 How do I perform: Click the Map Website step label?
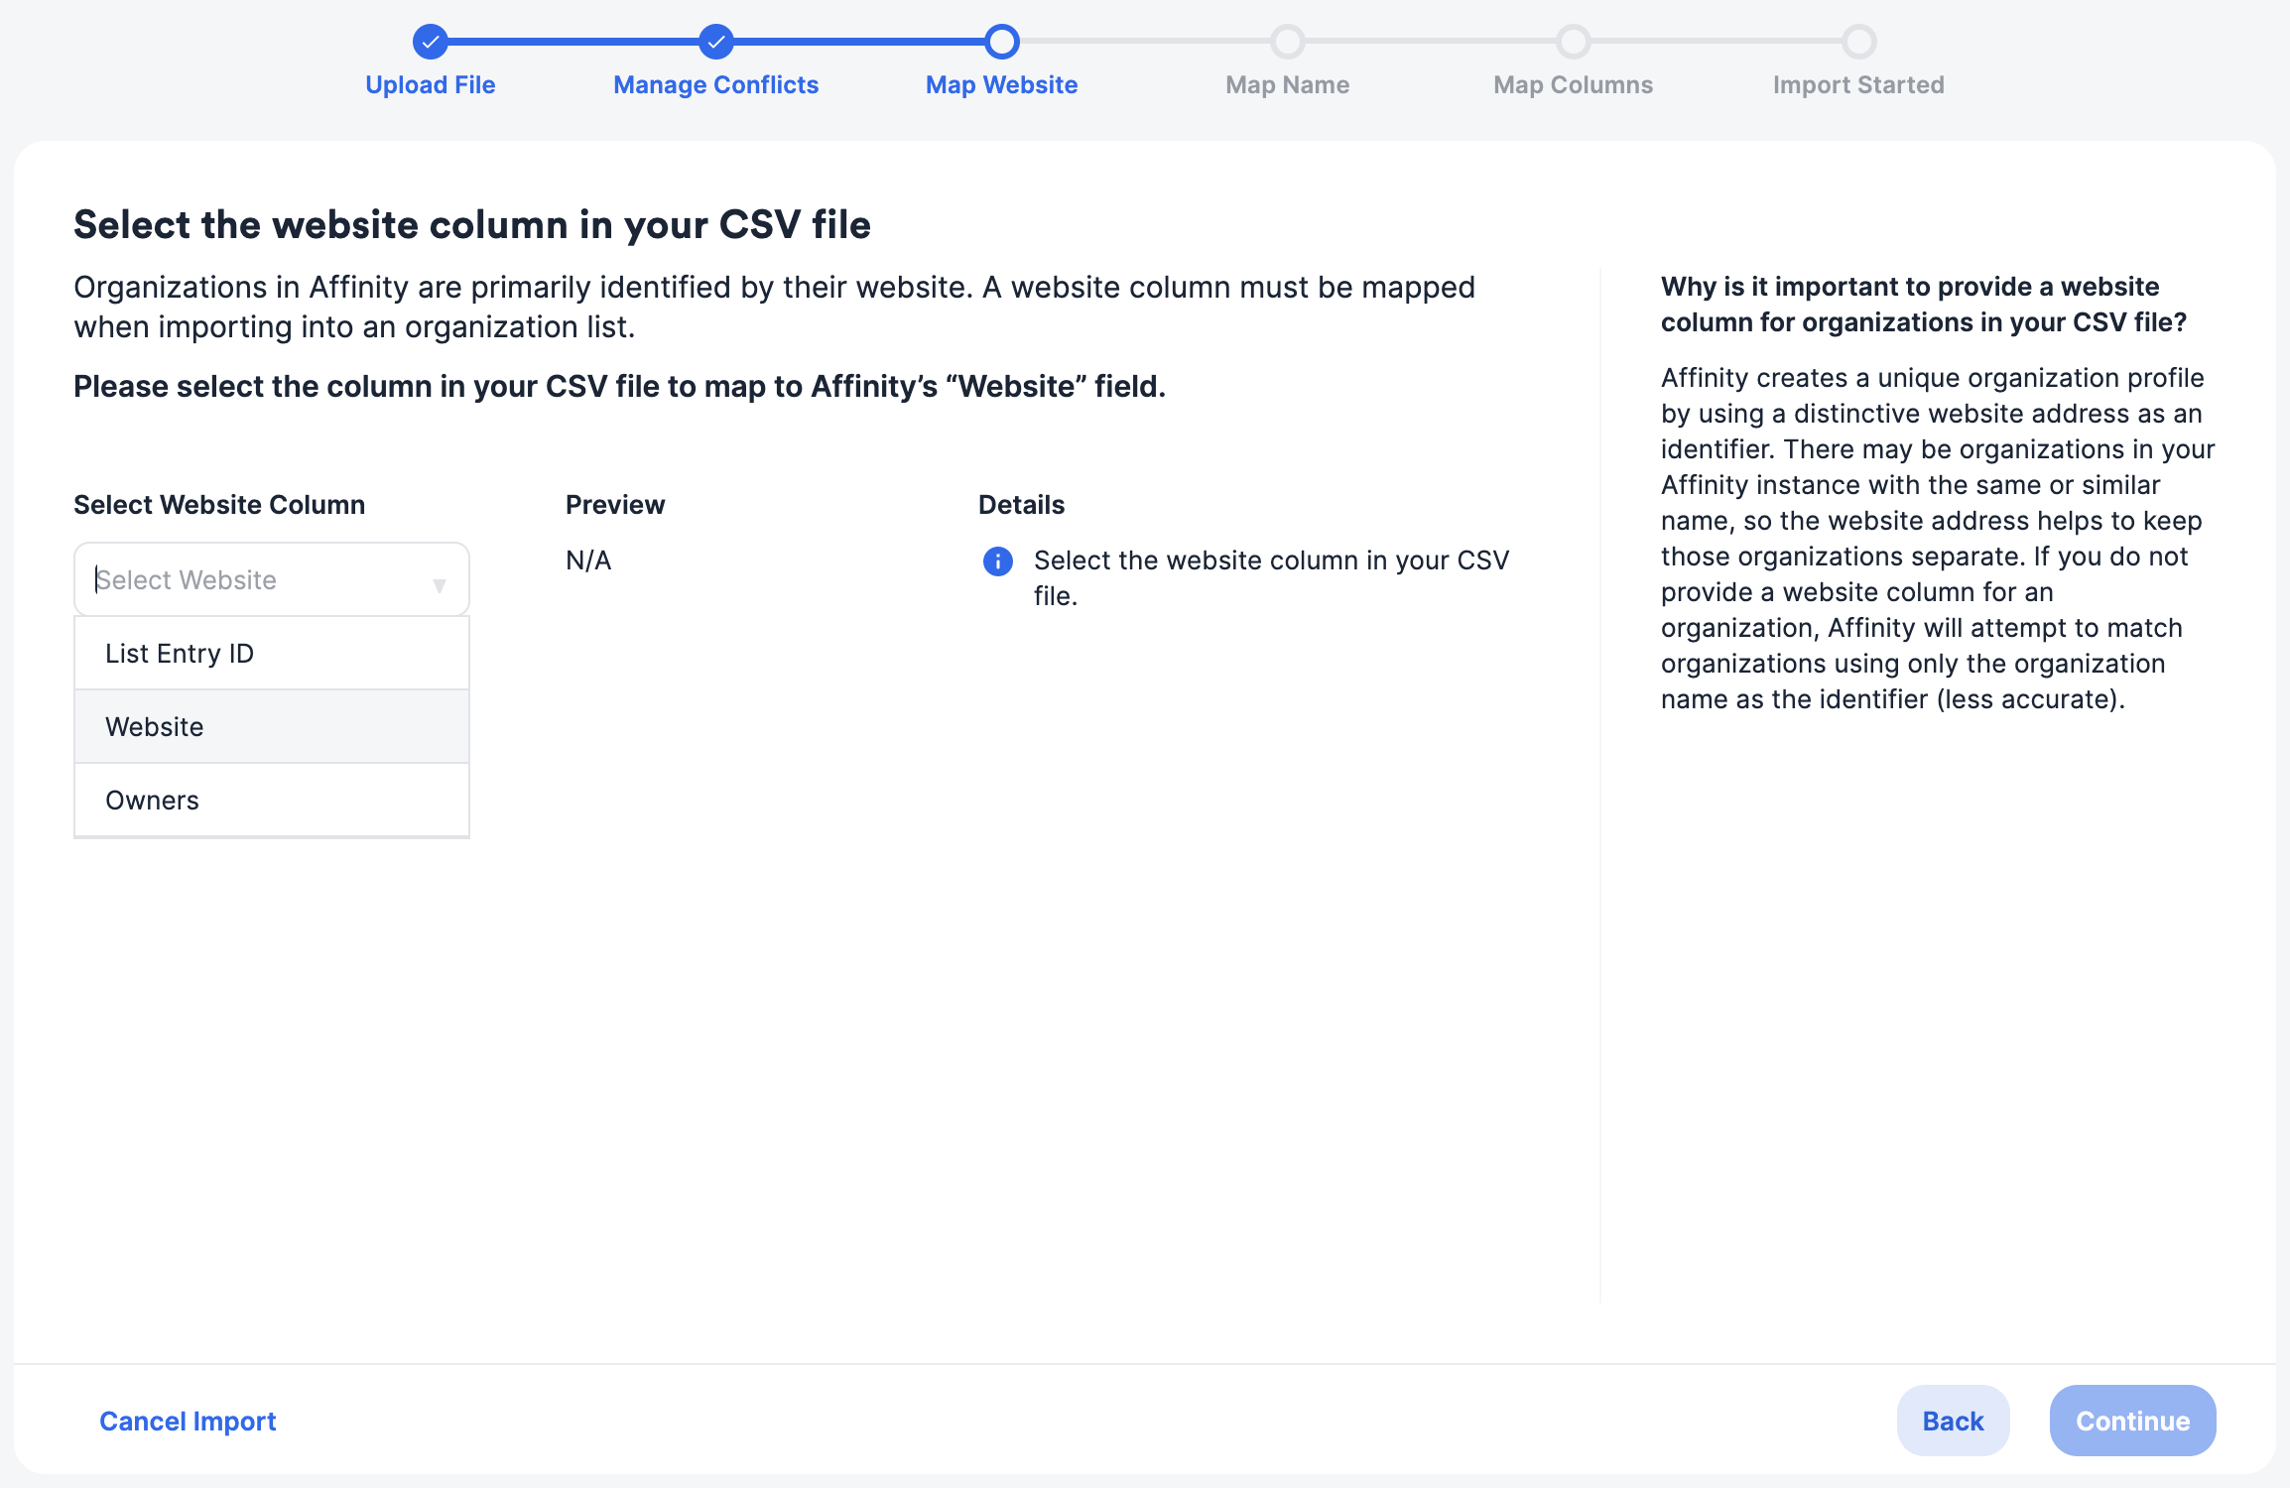point(1001,84)
